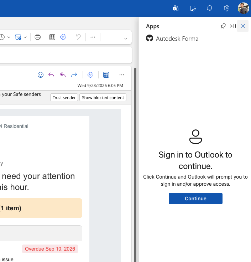Open the notifications bell

[x=210, y=8]
